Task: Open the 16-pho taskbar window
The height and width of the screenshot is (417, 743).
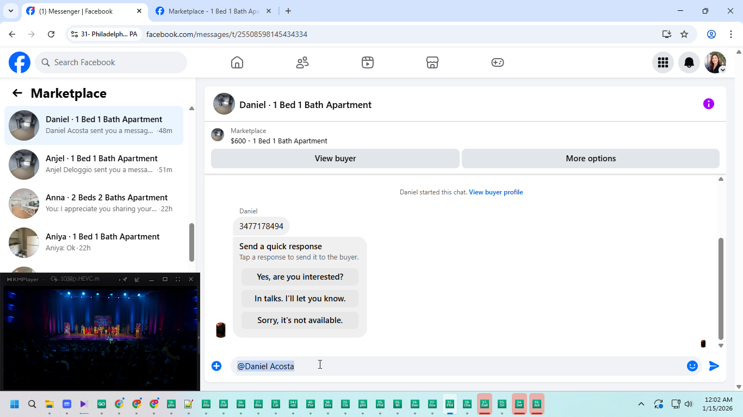Action: 171,404
